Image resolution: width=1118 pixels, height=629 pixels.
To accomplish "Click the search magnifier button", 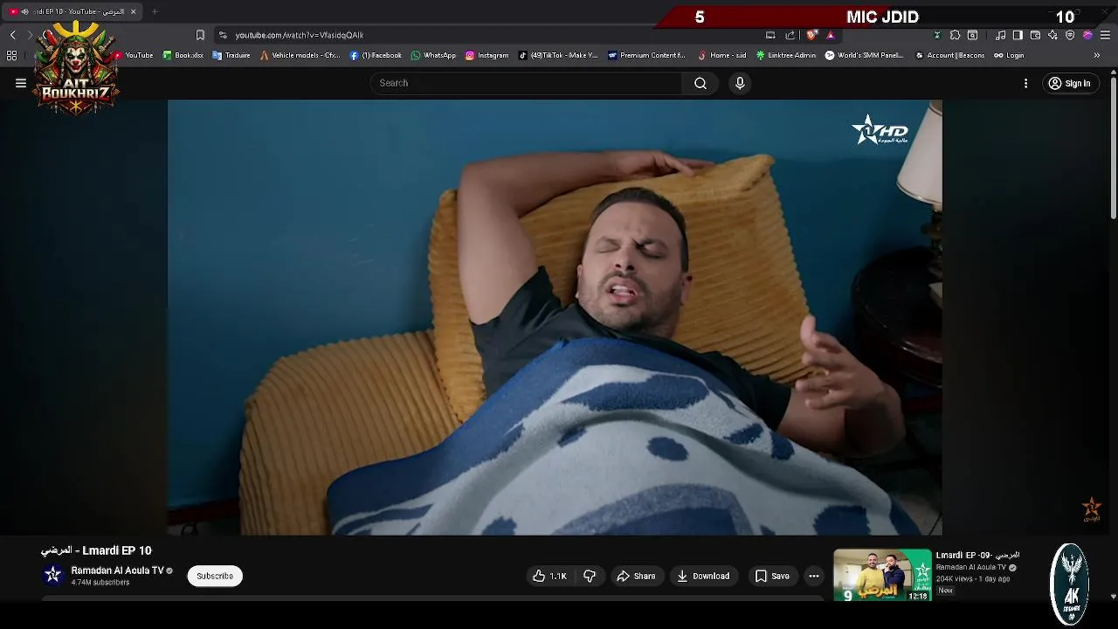I will click(700, 83).
